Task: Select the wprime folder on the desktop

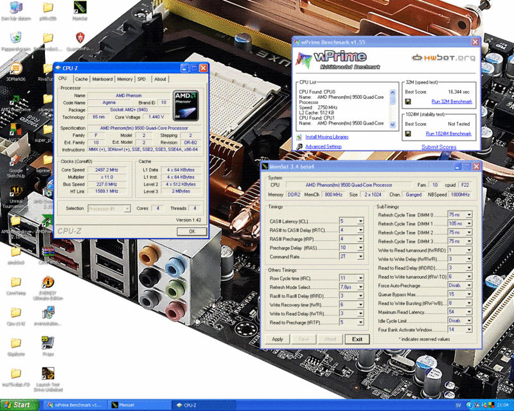Action: (x=48, y=161)
